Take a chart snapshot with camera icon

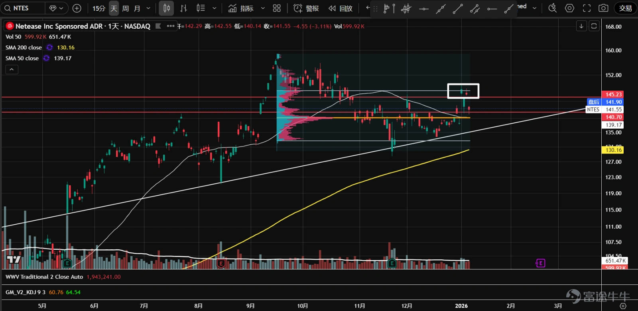pyautogui.click(x=604, y=8)
